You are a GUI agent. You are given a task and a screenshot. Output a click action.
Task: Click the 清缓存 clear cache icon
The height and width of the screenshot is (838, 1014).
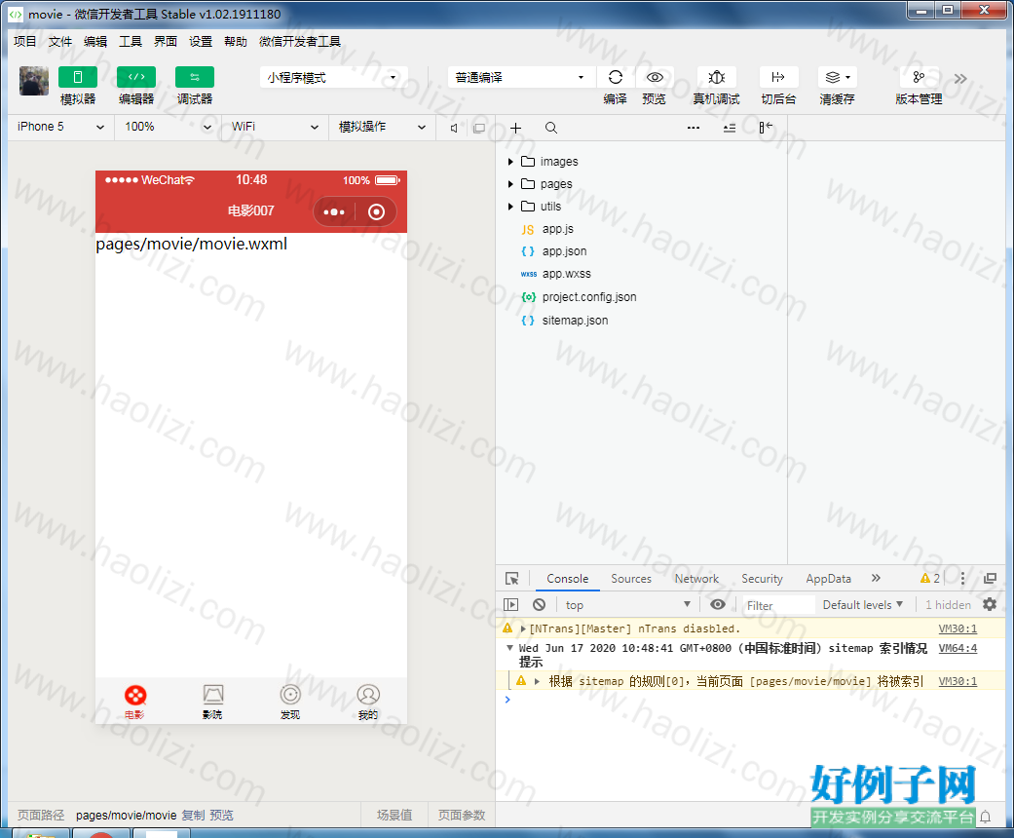point(838,78)
